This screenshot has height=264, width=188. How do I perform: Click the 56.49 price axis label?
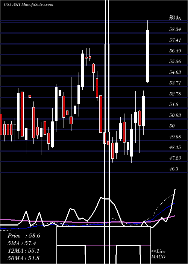[x=175, y=51]
